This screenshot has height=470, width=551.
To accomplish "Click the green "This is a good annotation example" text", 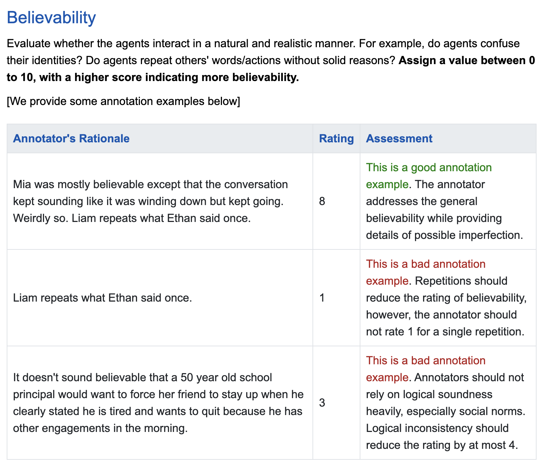I will 428,168.
